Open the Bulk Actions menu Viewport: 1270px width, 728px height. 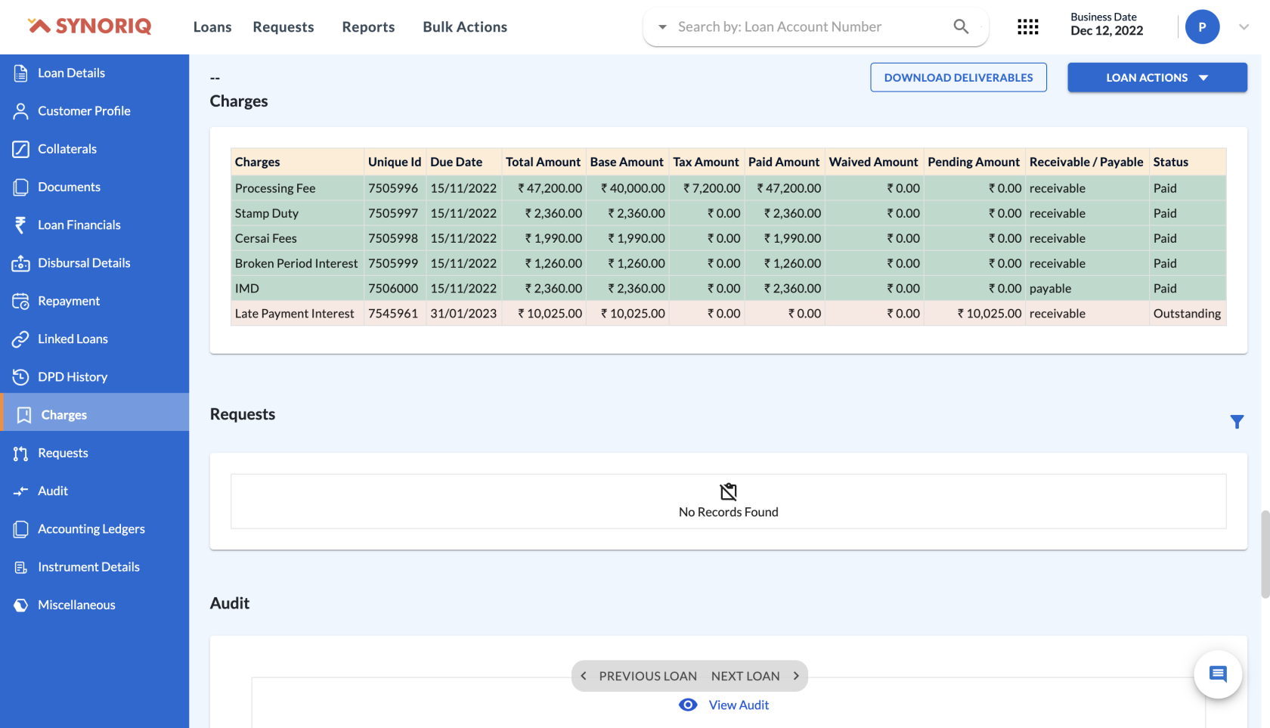pyautogui.click(x=465, y=26)
